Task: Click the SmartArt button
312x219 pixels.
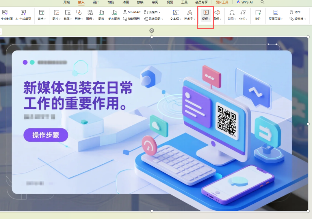Action: click(x=132, y=12)
